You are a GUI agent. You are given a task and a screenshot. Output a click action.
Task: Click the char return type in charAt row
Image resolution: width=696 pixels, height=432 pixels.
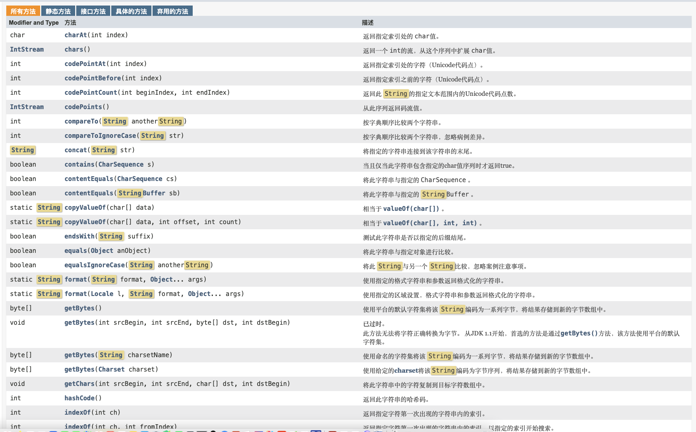[x=17, y=35]
